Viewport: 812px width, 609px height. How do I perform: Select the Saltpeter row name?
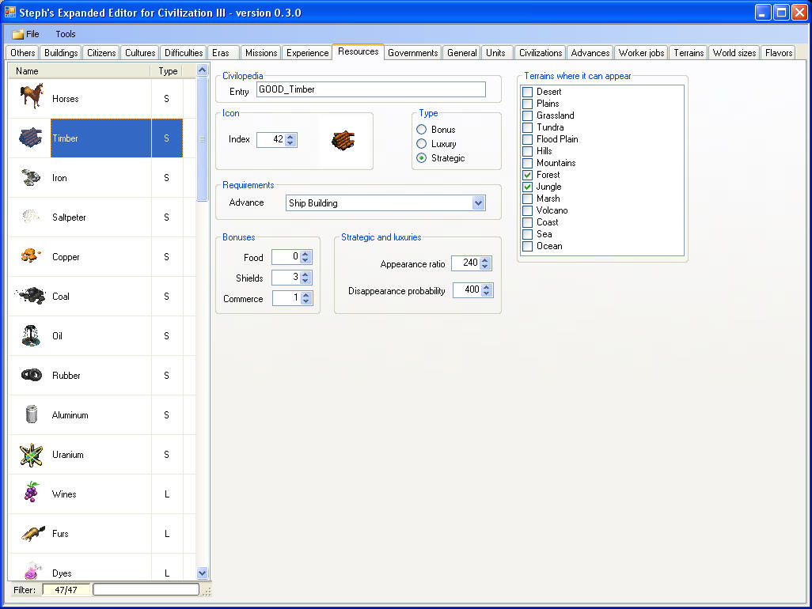click(x=69, y=217)
